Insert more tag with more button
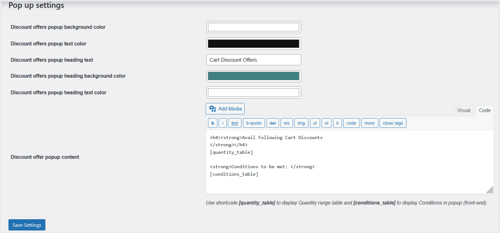Screen dimensions: 500x233 click(x=370, y=123)
